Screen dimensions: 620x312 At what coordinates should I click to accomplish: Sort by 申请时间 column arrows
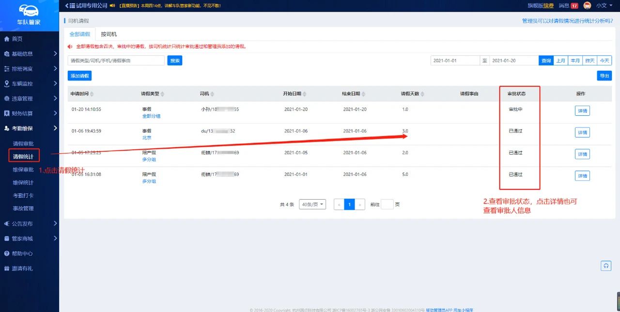click(92, 94)
